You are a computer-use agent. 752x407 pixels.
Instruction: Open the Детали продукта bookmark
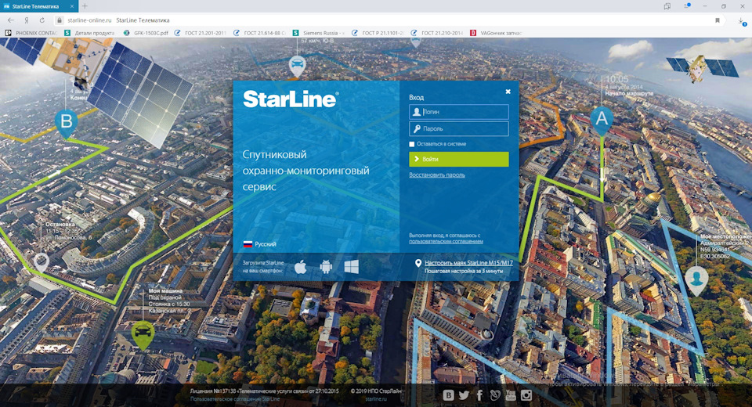coord(89,33)
